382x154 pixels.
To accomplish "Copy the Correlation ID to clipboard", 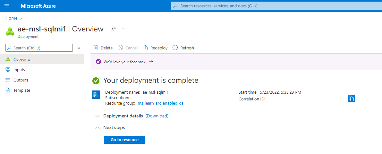I will click(x=351, y=98).
